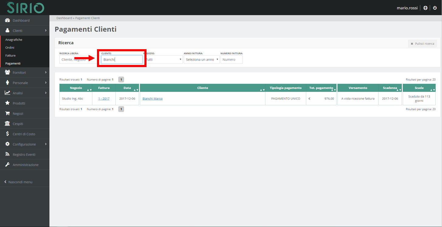This screenshot has width=442, height=227.
Task: Click the Negozi shopping cart icon
Action: coord(8,113)
